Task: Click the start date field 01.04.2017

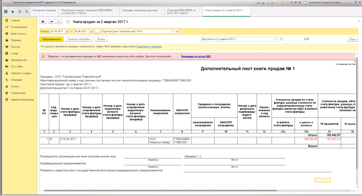Action: pyautogui.click(x=58, y=31)
